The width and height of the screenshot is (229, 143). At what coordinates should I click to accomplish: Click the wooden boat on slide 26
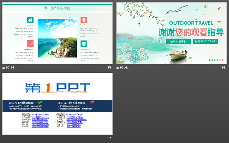coord(178,55)
